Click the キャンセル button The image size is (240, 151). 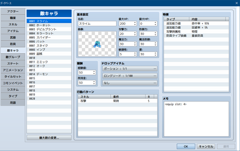[x=206, y=147]
